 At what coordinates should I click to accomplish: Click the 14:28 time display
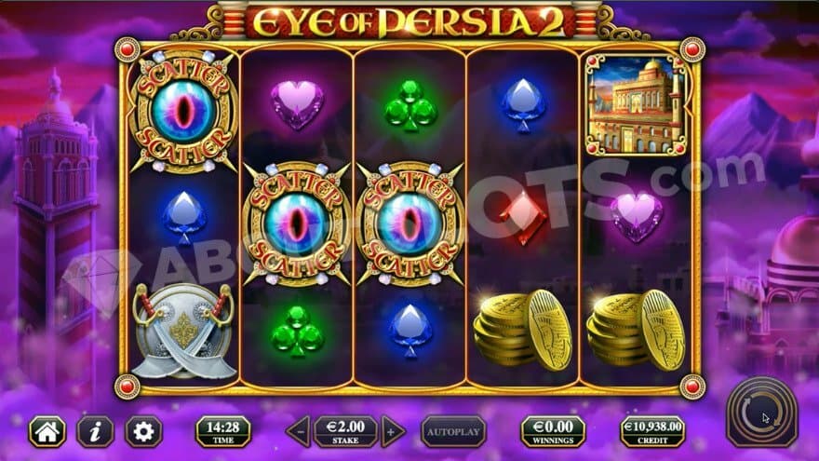(x=223, y=432)
